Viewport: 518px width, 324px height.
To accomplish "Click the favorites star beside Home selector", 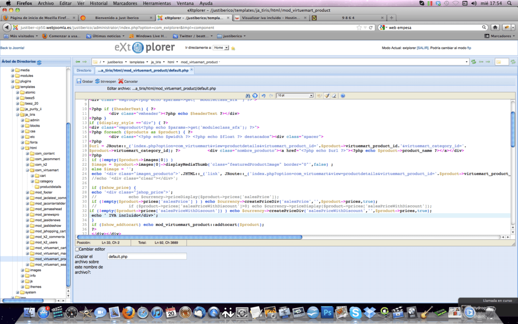I will pos(233,48).
